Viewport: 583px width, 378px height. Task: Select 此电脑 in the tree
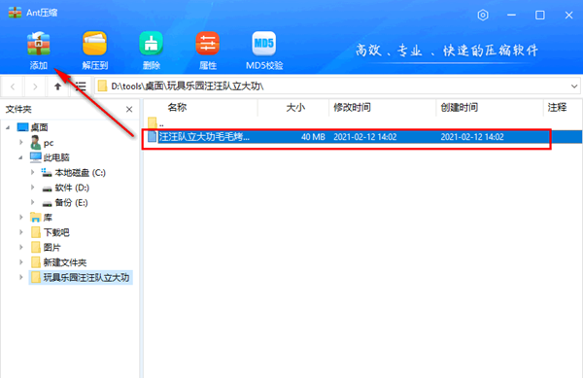click(x=50, y=157)
